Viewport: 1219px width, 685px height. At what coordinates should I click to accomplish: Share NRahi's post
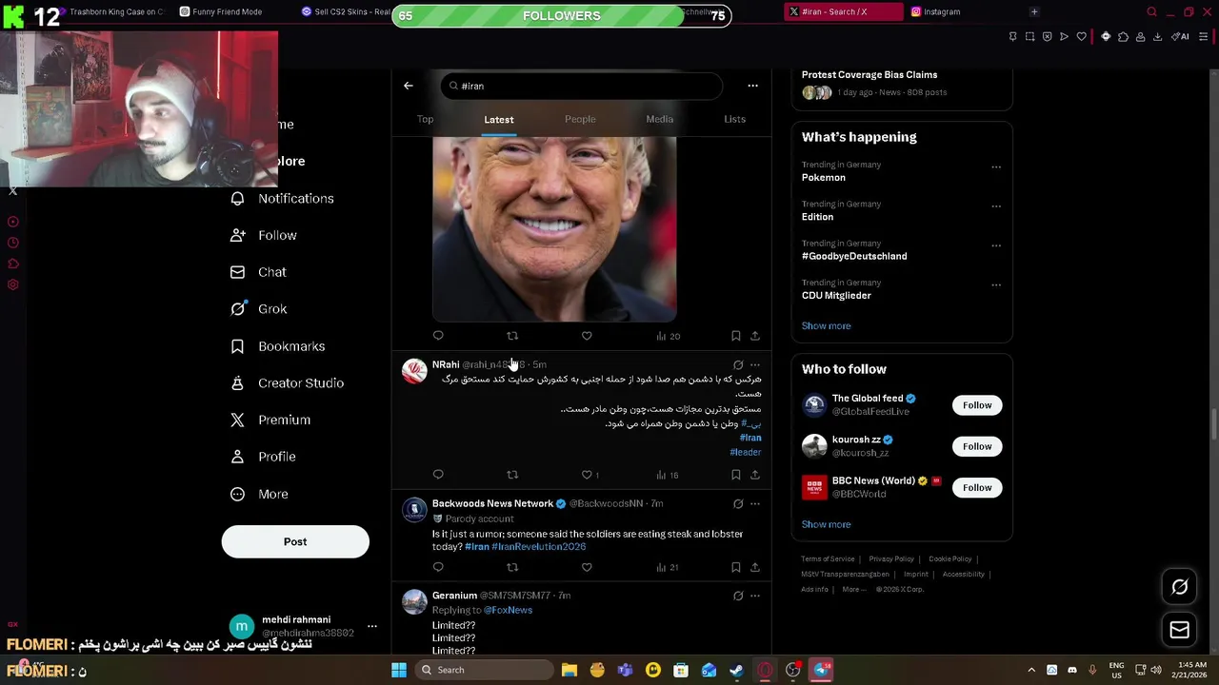755,474
